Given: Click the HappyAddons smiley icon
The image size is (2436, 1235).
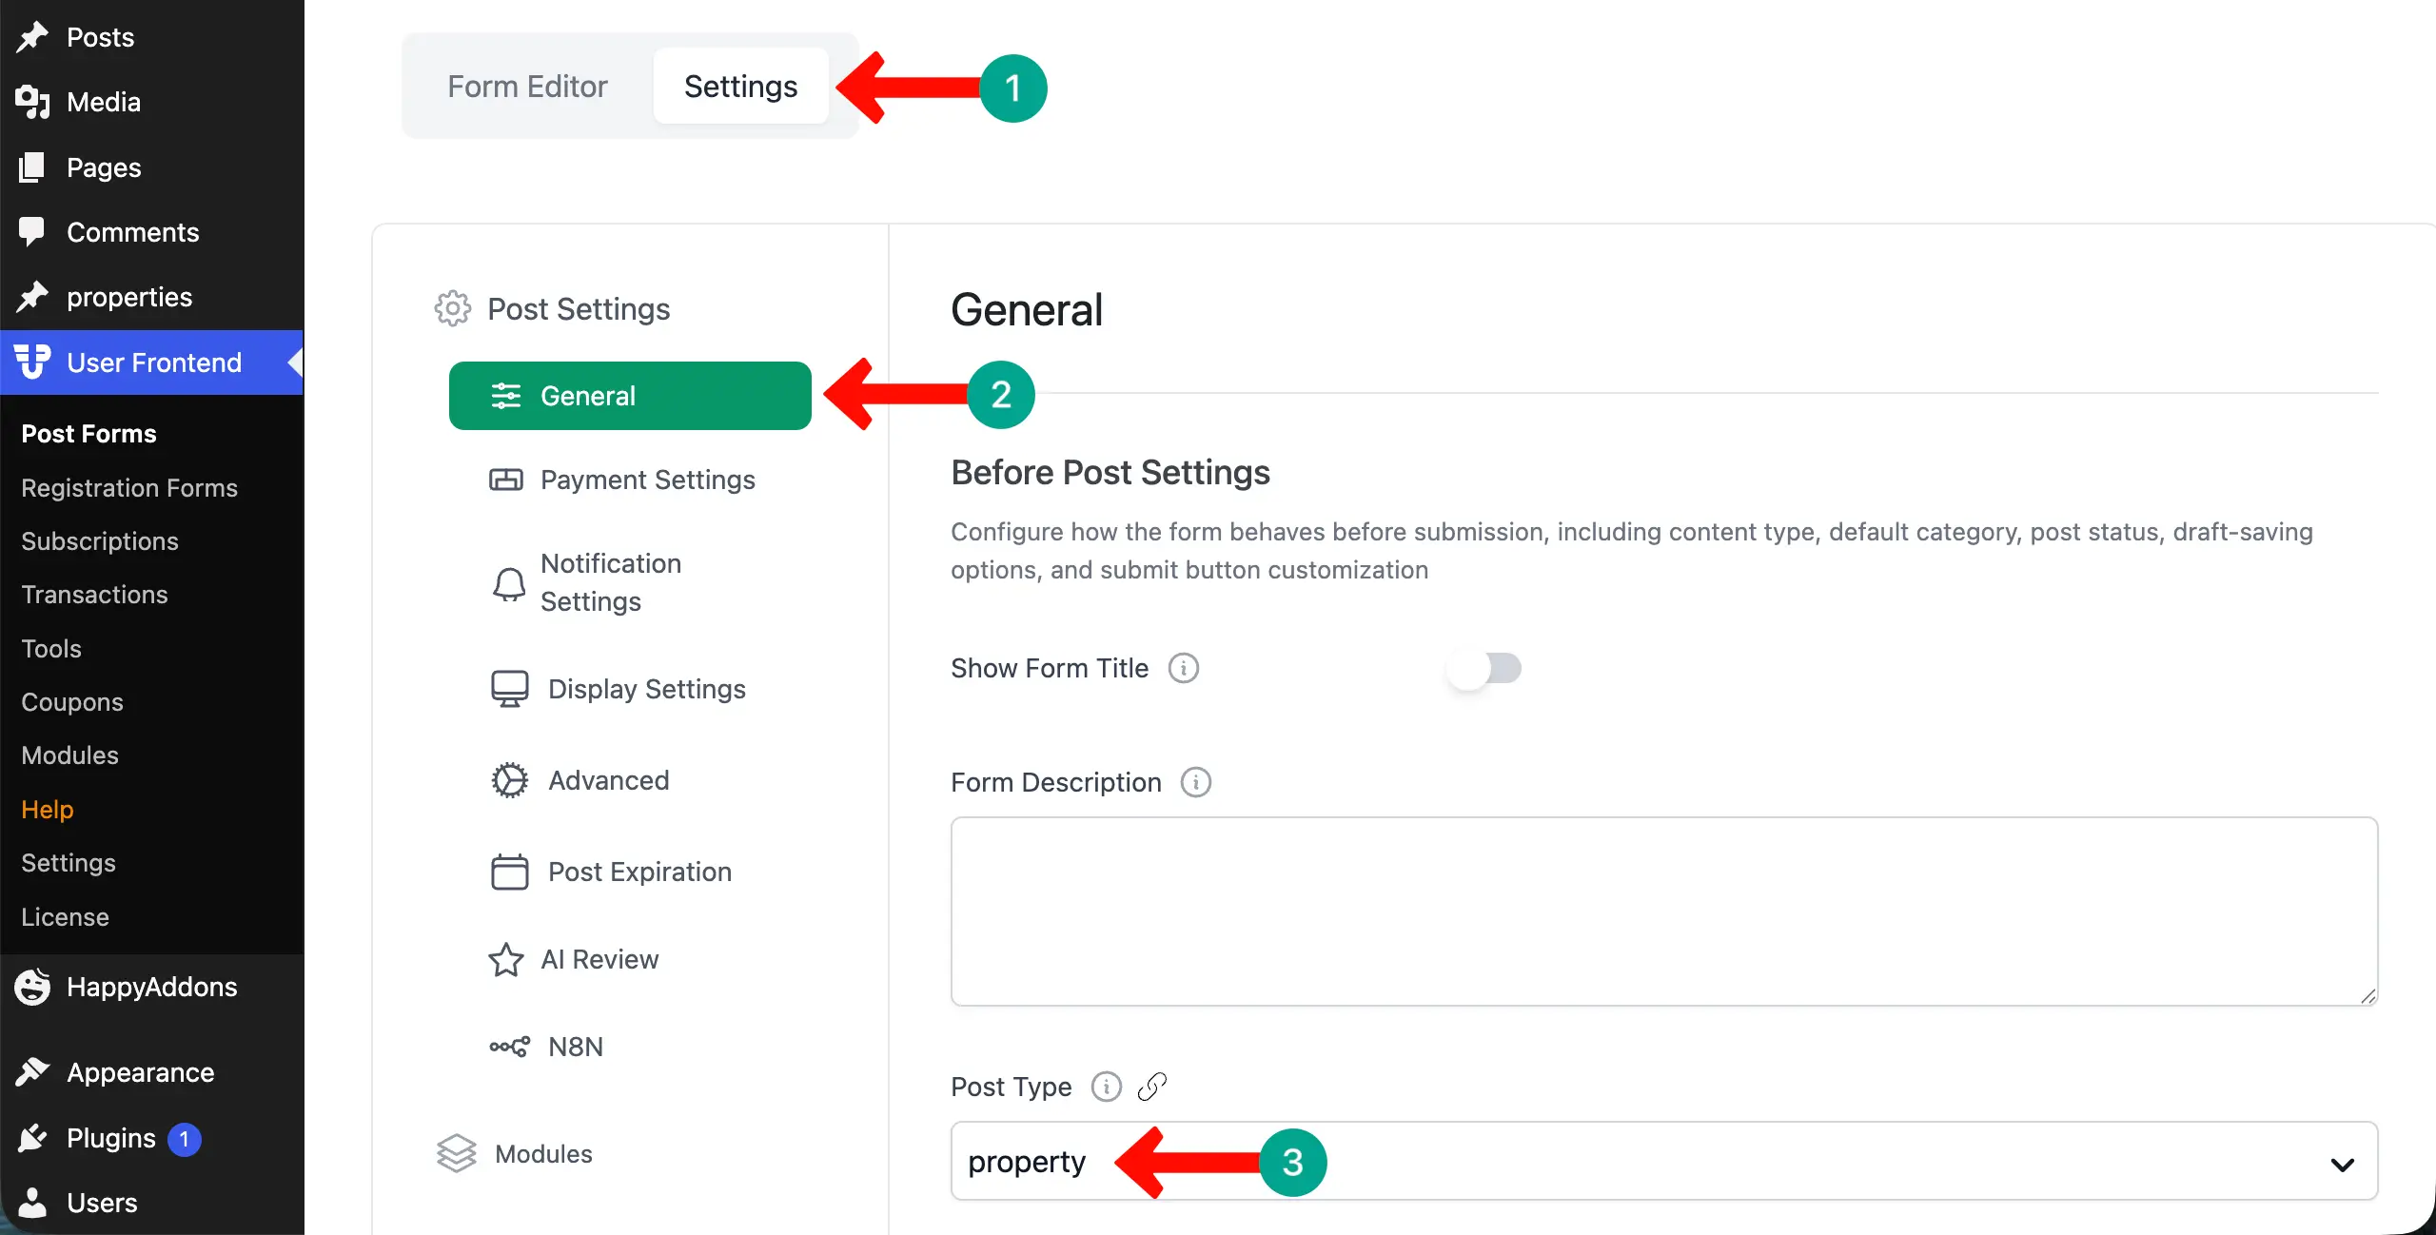Looking at the screenshot, I should [32, 987].
